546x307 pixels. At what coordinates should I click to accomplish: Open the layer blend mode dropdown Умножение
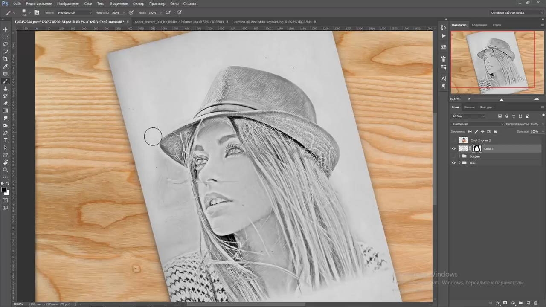pos(477,124)
